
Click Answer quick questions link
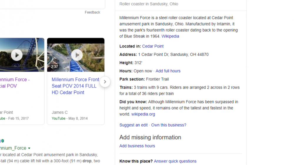pyautogui.click(x=175, y=161)
